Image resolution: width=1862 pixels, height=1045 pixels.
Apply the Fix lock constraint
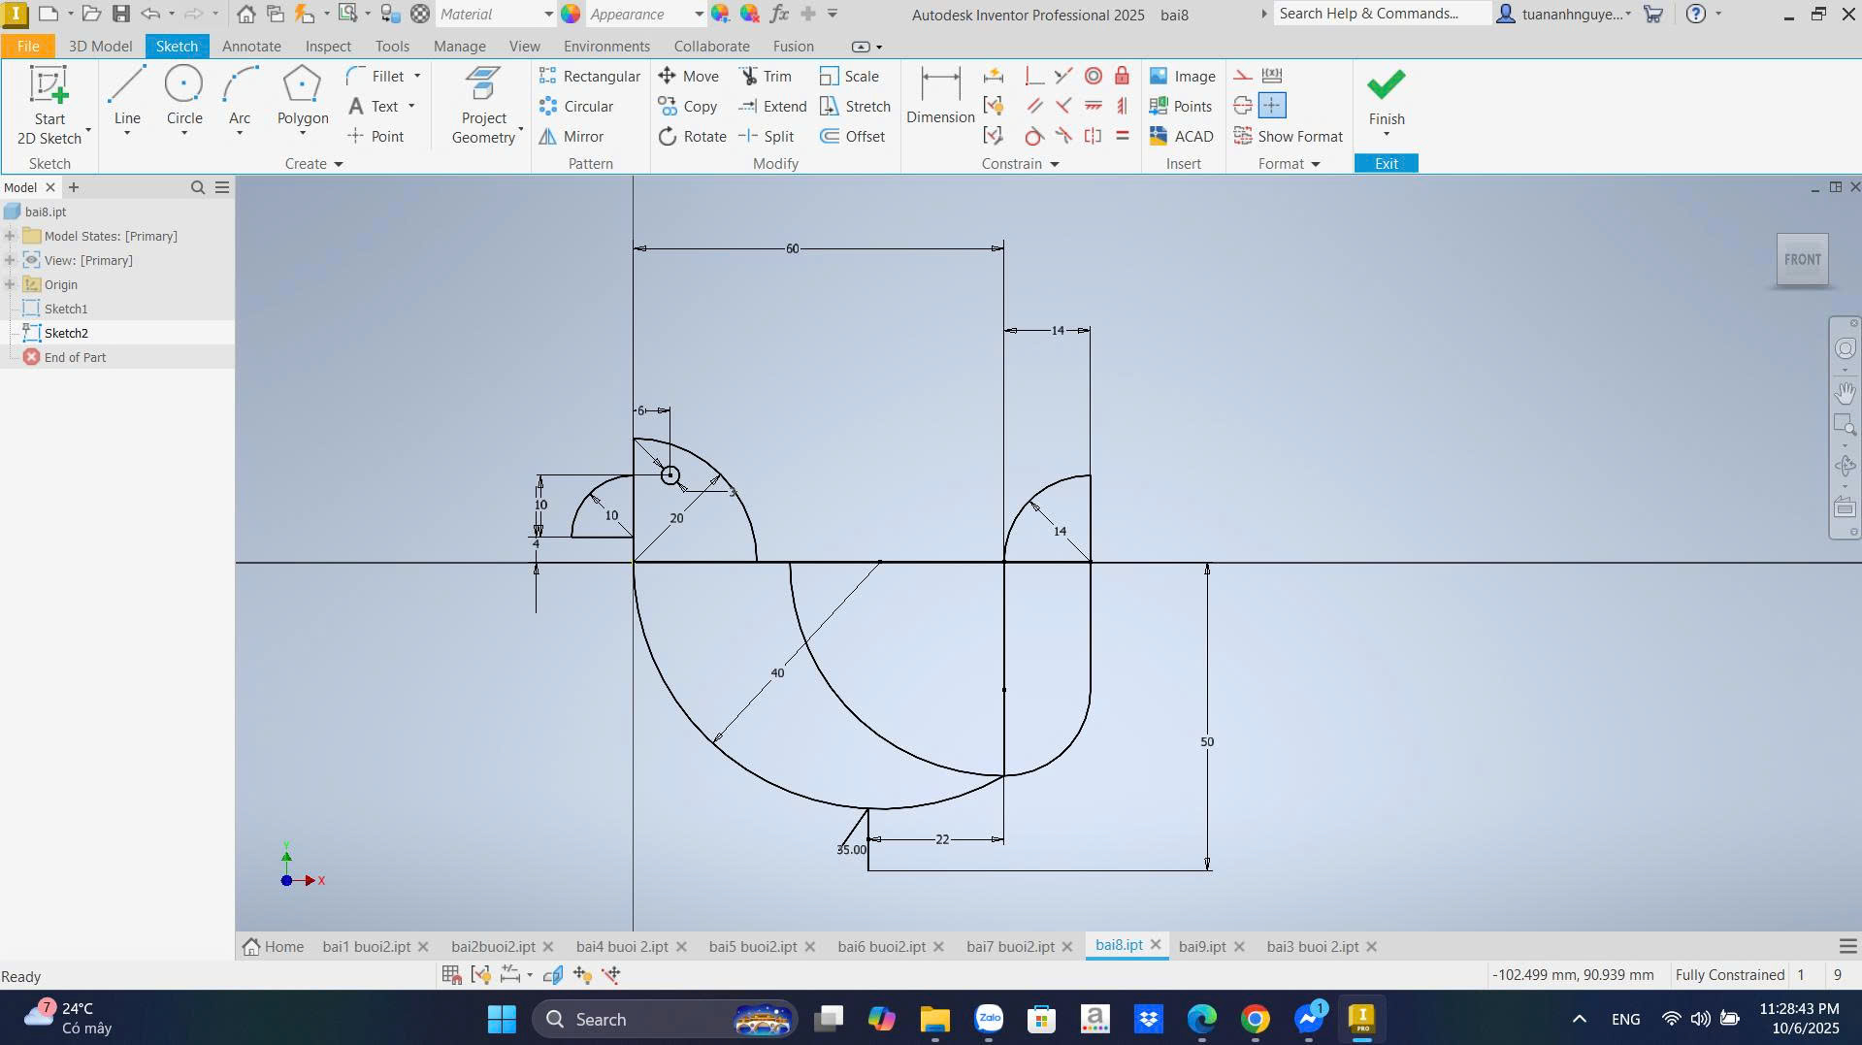pos(1122,76)
